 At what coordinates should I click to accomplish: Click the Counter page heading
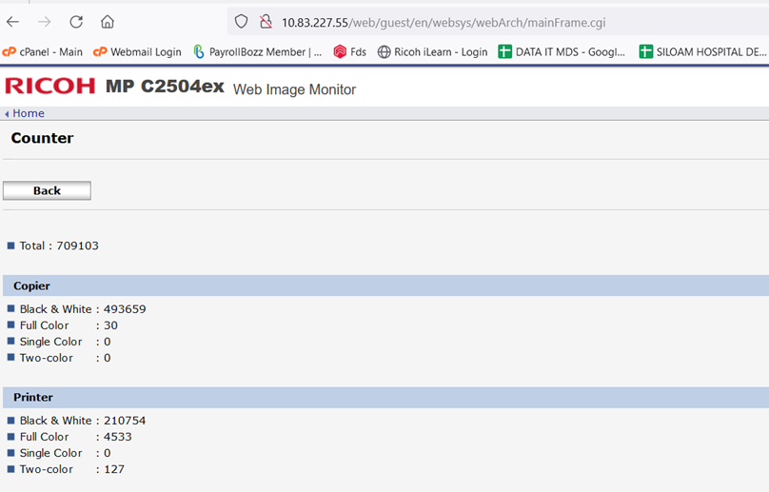pyautogui.click(x=42, y=138)
